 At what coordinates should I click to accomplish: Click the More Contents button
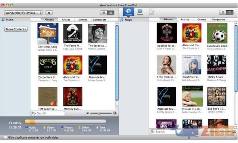tap(16, 29)
